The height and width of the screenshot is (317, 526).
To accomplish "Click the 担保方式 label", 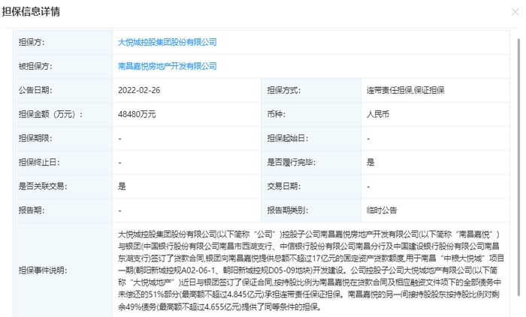I will coord(283,90).
